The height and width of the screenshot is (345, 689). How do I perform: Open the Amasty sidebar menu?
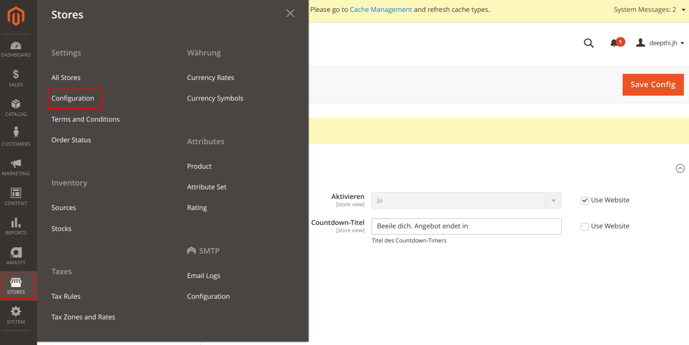tap(16, 256)
